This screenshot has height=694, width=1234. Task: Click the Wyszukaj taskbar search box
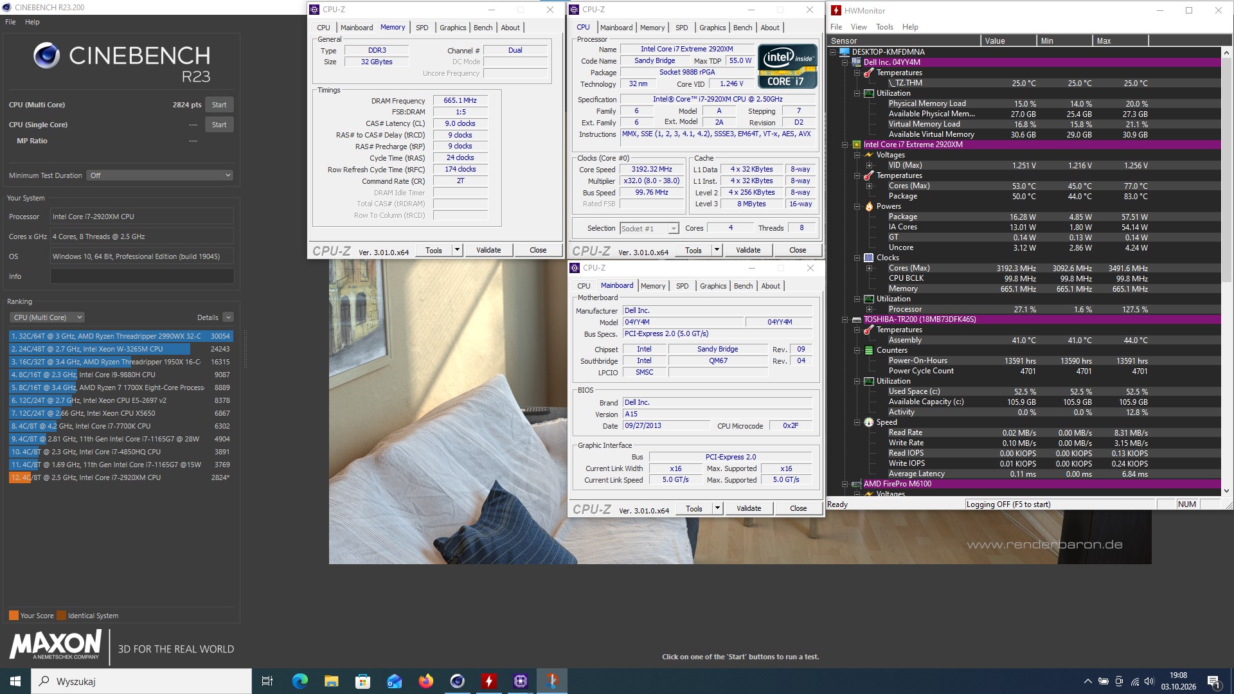click(x=141, y=681)
